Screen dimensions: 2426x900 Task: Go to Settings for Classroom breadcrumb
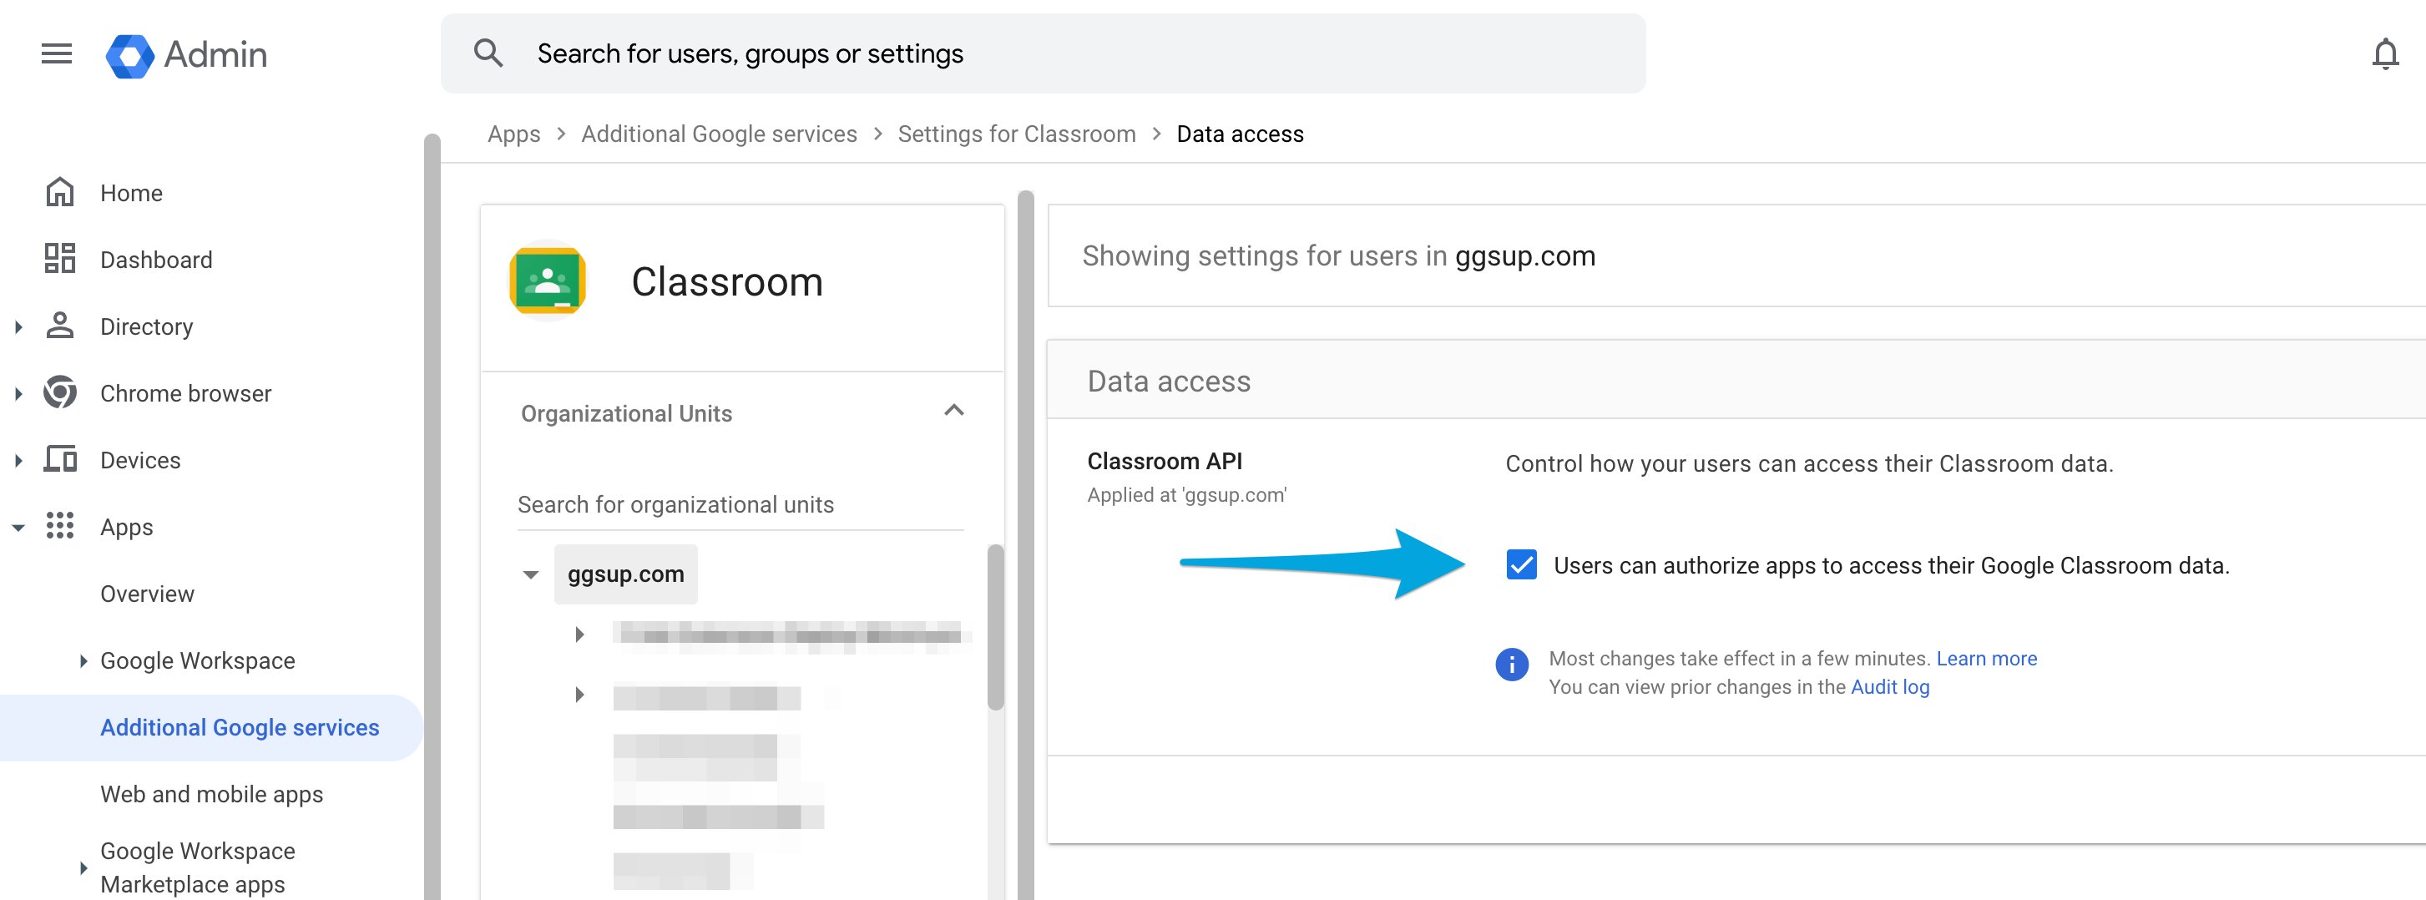(x=1016, y=134)
